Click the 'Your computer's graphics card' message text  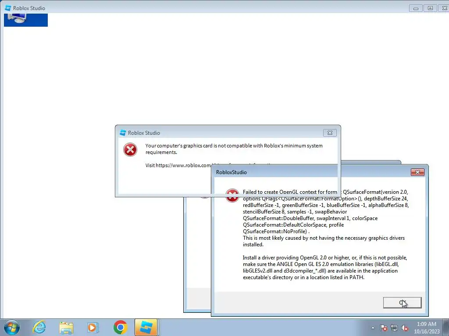click(x=234, y=149)
